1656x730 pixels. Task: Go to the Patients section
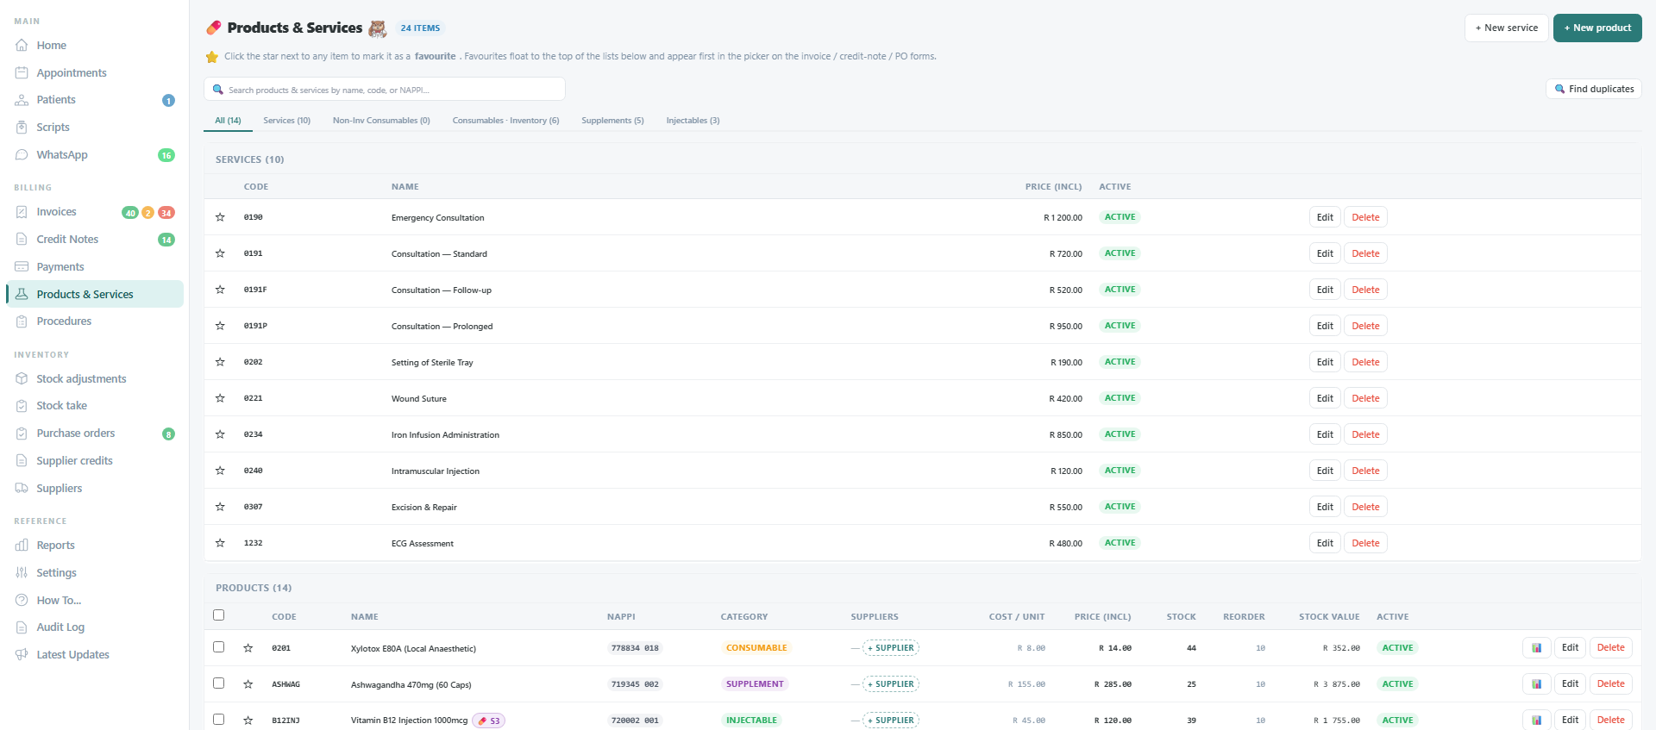pos(95,100)
